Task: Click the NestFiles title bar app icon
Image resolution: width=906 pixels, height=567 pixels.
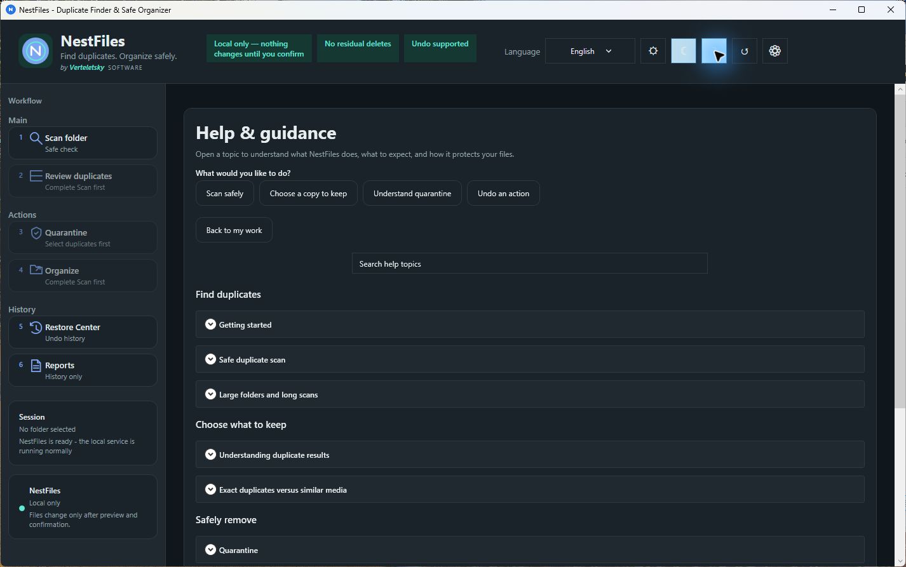Action: coord(10,10)
